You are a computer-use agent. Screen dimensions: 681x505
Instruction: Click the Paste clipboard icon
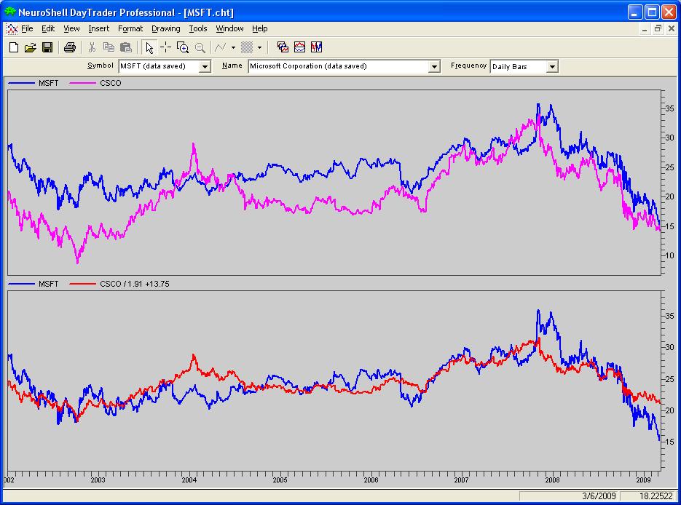[x=126, y=47]
